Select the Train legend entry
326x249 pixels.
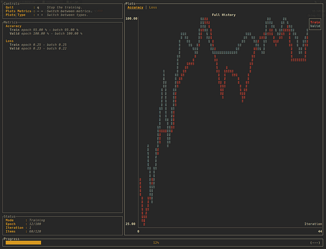pyautogui.click(x=315, y=22)
